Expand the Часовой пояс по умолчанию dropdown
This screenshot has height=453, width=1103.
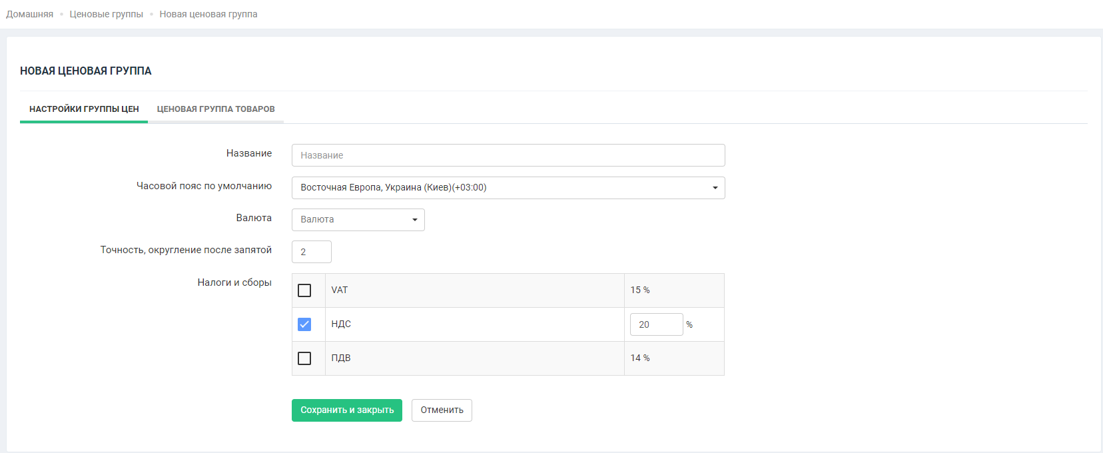pyautogui.click(x=508, y=188)
